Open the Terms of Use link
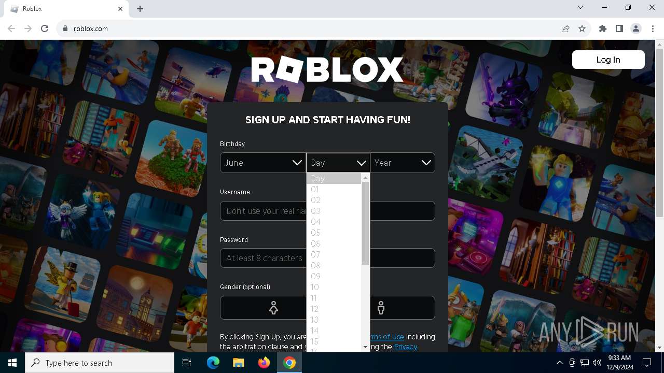Viewport: 664px width, 373px height. coord(386,337)
